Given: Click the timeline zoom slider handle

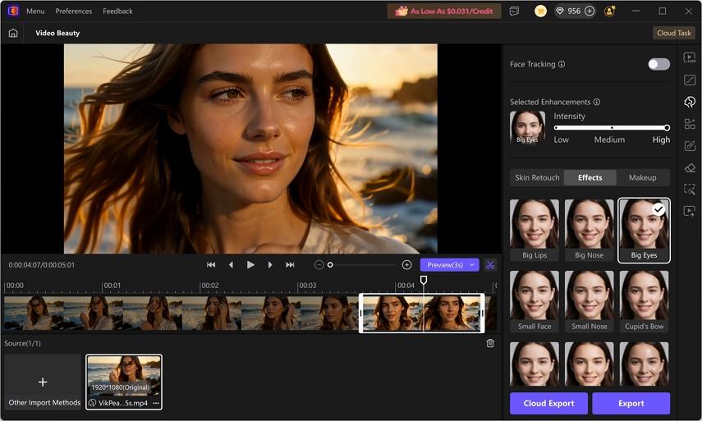Looking at the screenshot, I should click(330, 265).
